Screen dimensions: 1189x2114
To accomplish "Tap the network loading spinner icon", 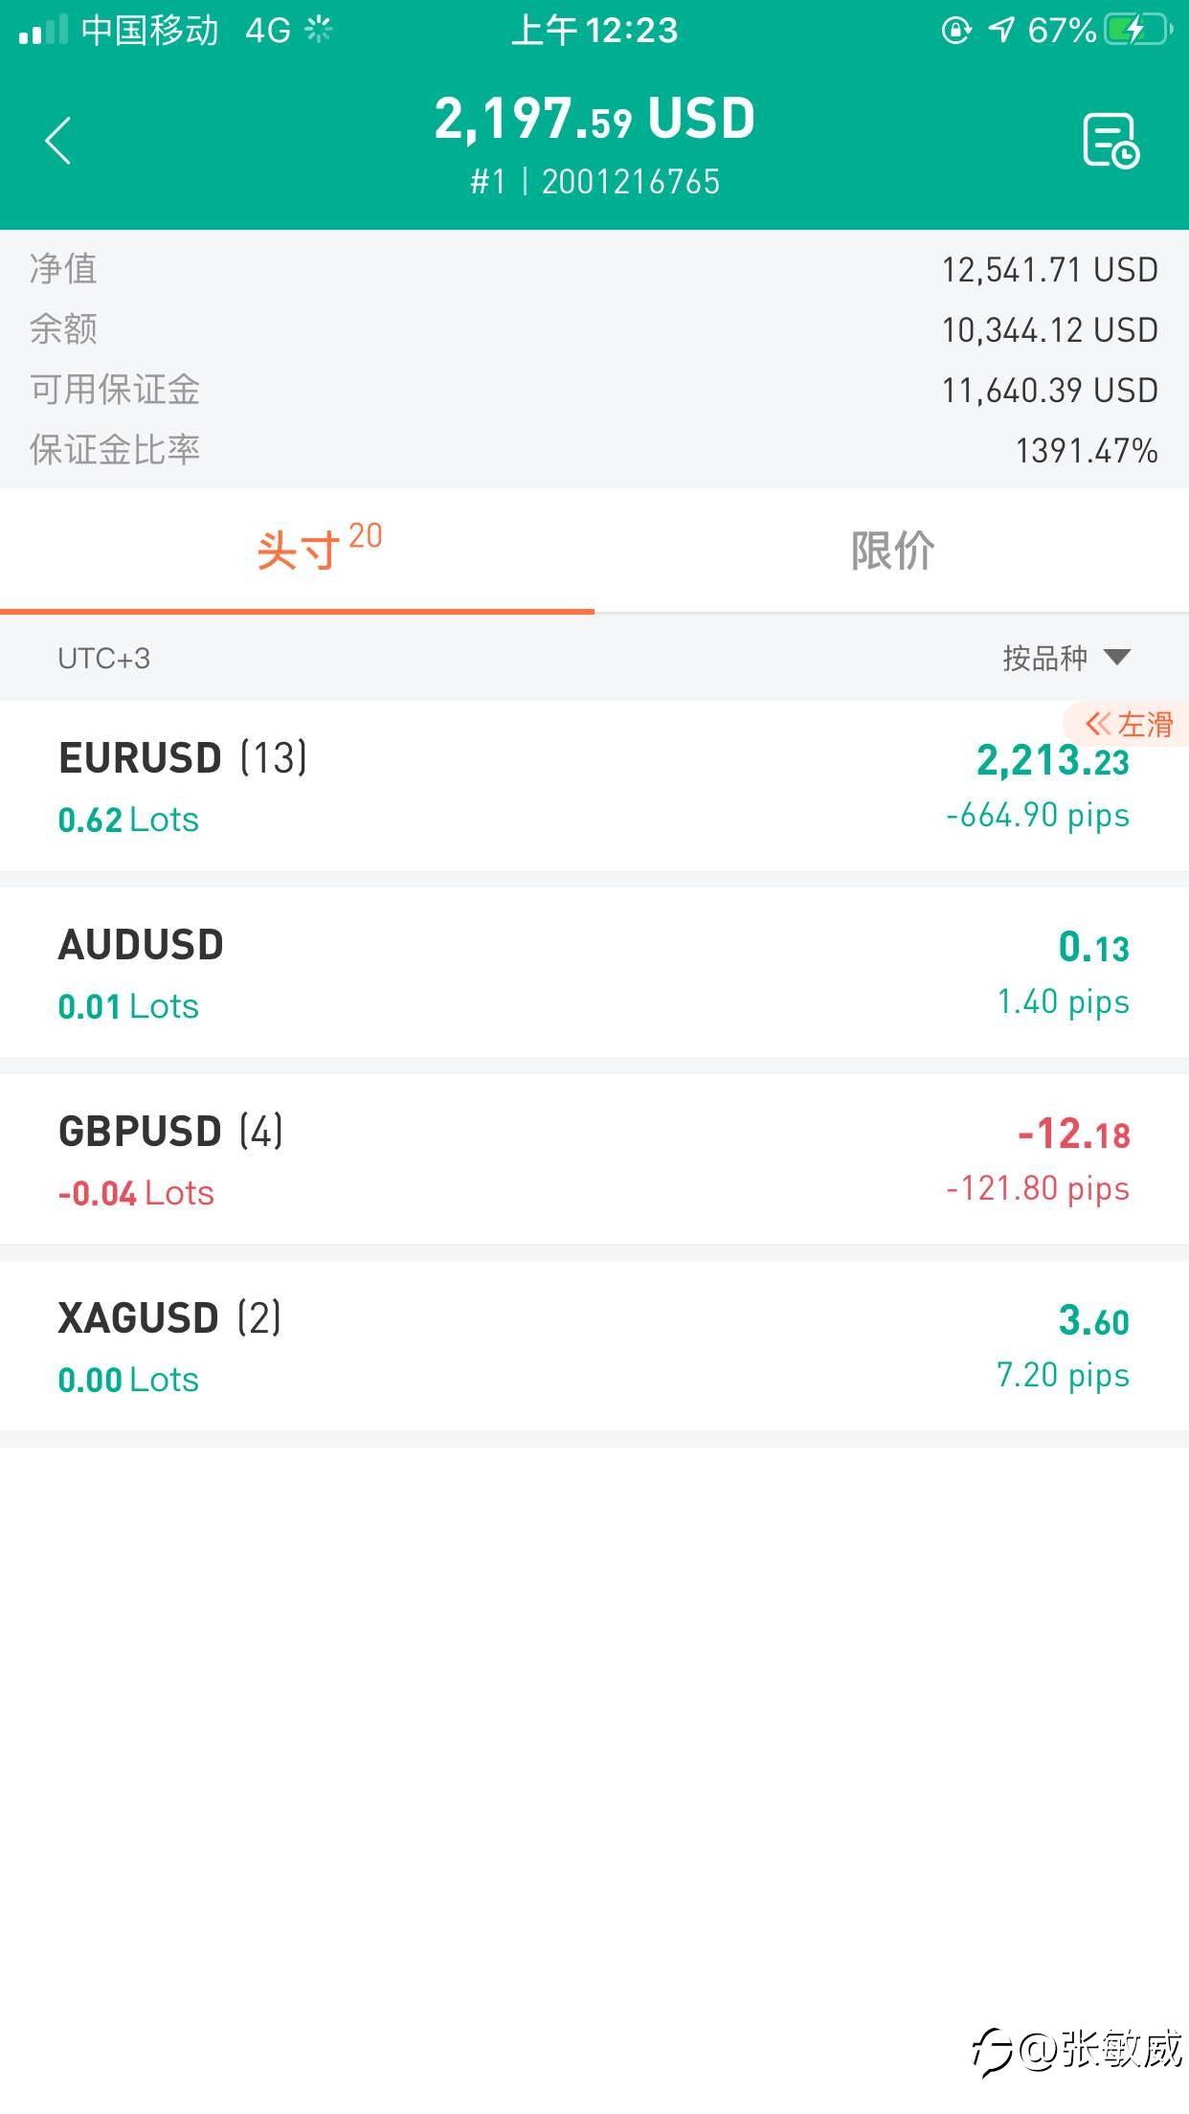I will (x=318, y=31).
